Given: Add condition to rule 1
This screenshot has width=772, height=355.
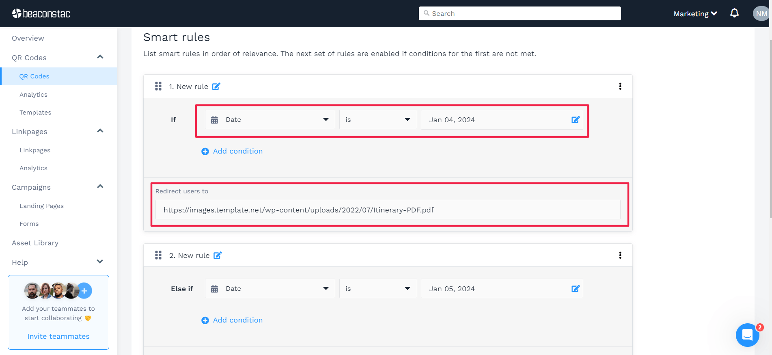Looking at the screenshot, I should point(232,151).
